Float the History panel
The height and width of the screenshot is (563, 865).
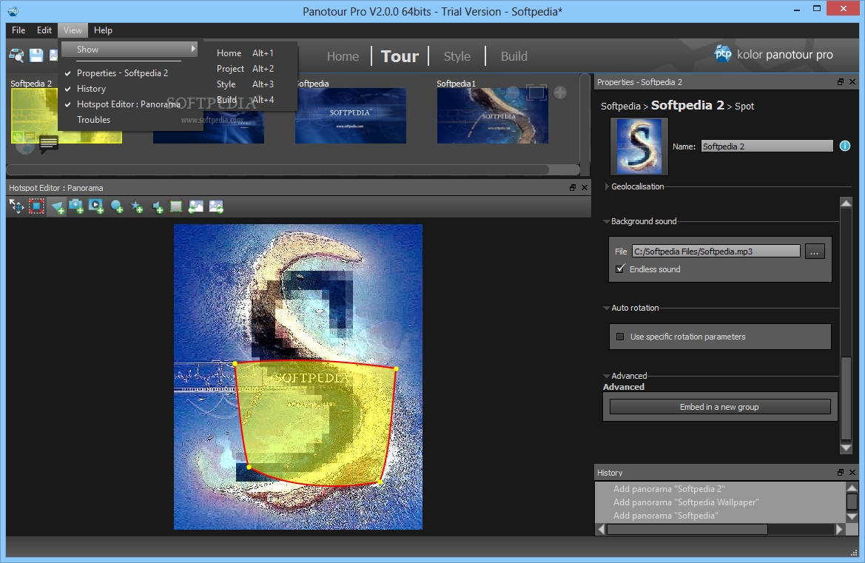(x=841, y=473)
